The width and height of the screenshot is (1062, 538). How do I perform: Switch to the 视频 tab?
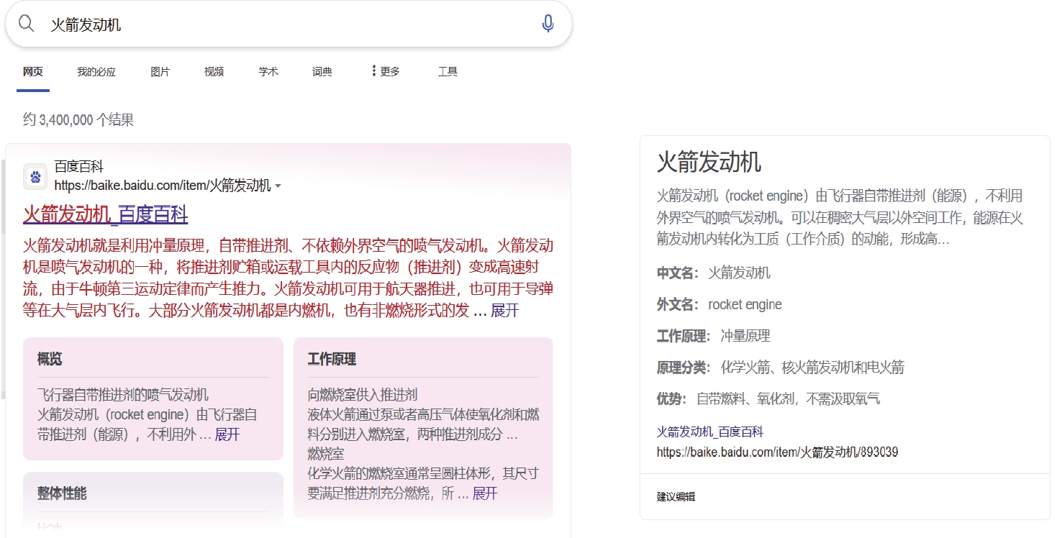point(214,71)
